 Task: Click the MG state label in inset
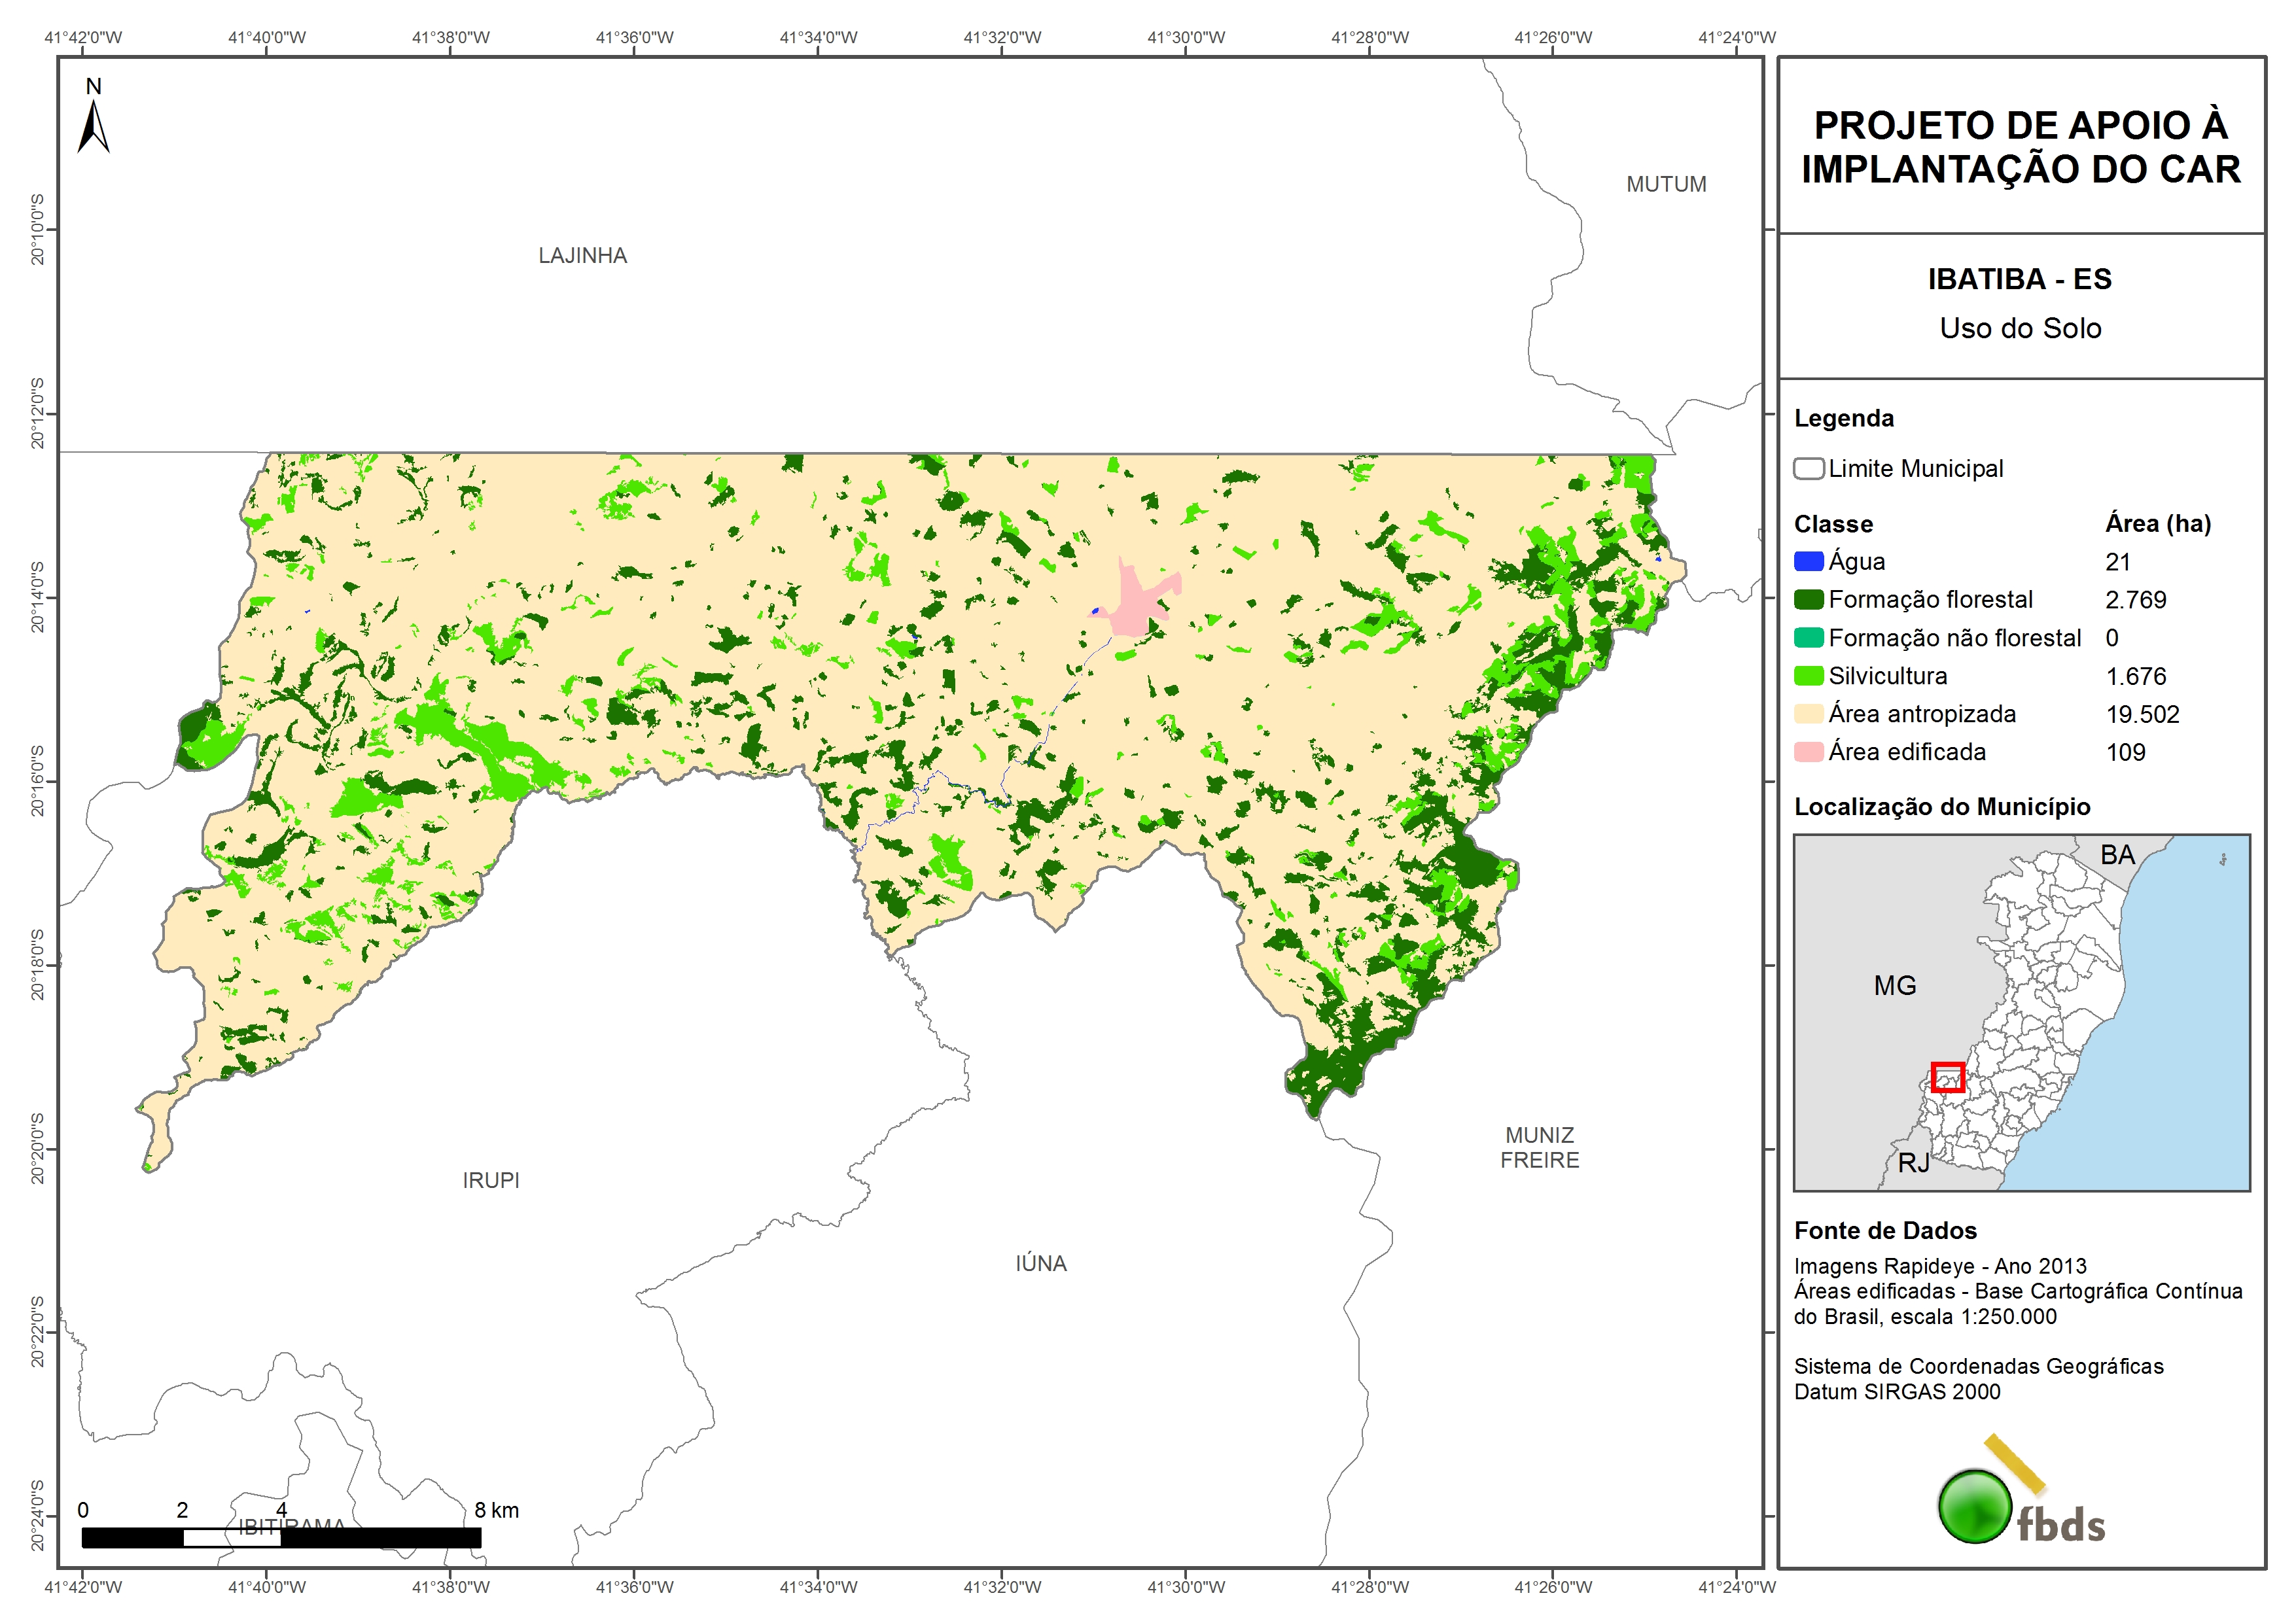coord(1894,986)
